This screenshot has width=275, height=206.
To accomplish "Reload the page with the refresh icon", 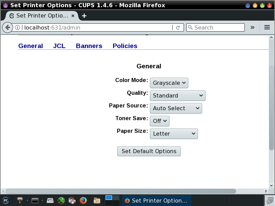I will pos(178,27).
